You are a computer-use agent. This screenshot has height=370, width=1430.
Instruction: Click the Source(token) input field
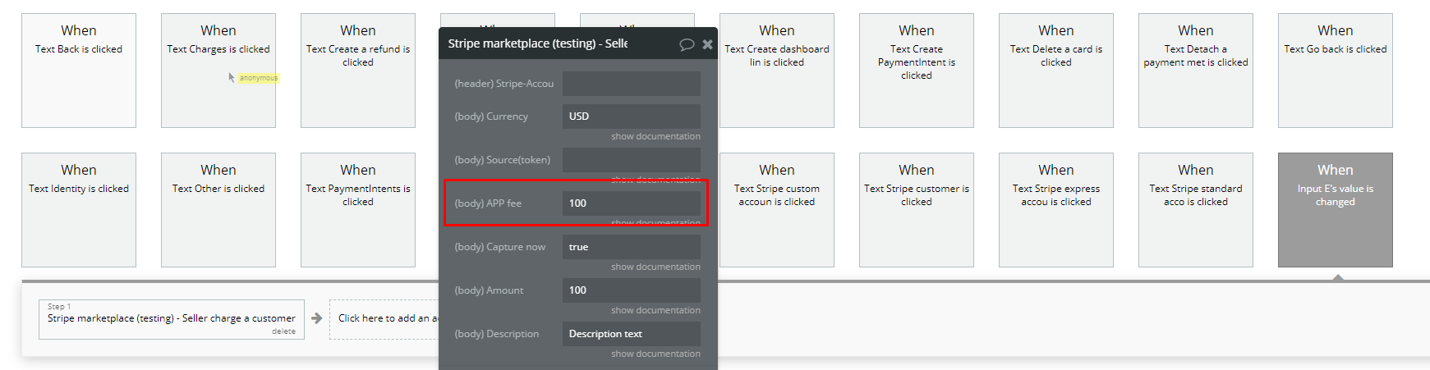[632, 160]
